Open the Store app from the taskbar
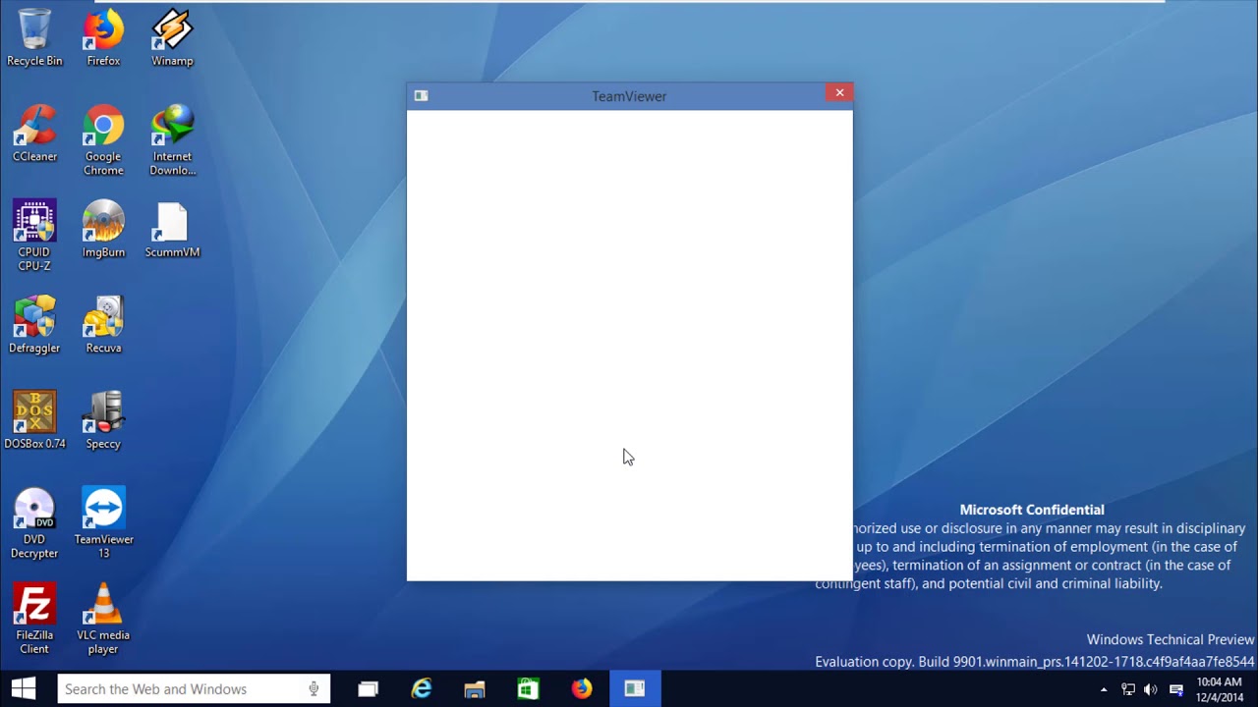The image size is (1258, 707). tap(528, 689)
